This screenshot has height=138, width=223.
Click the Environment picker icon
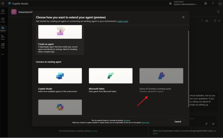[x=170, y=4]
